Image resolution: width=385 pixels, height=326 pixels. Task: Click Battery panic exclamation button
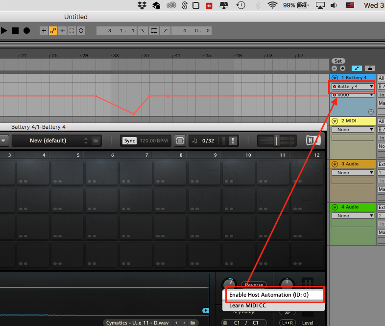[x=233, y=140]
